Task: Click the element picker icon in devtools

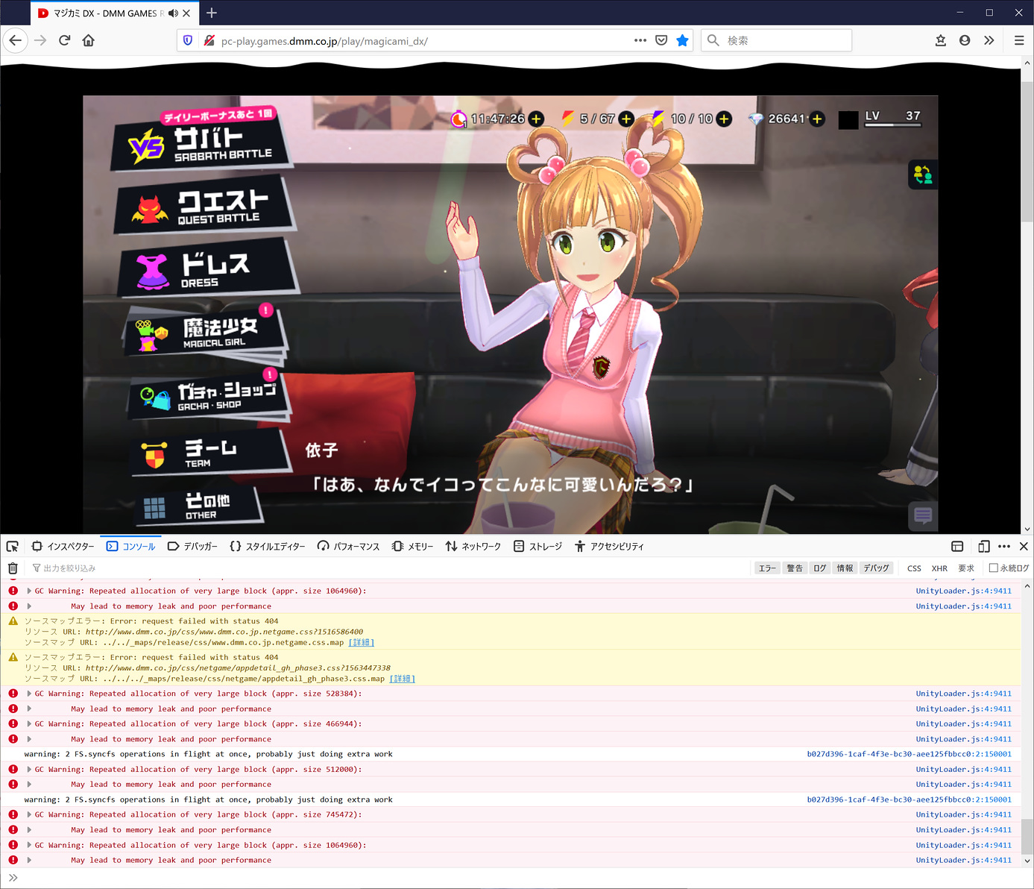Action: click(13, 547)
